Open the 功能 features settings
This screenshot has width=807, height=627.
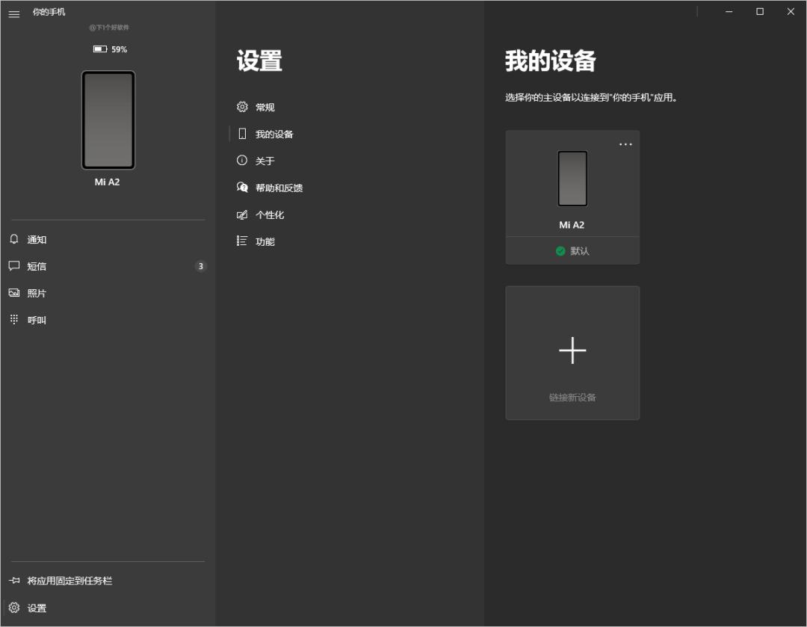click(266, 241)
